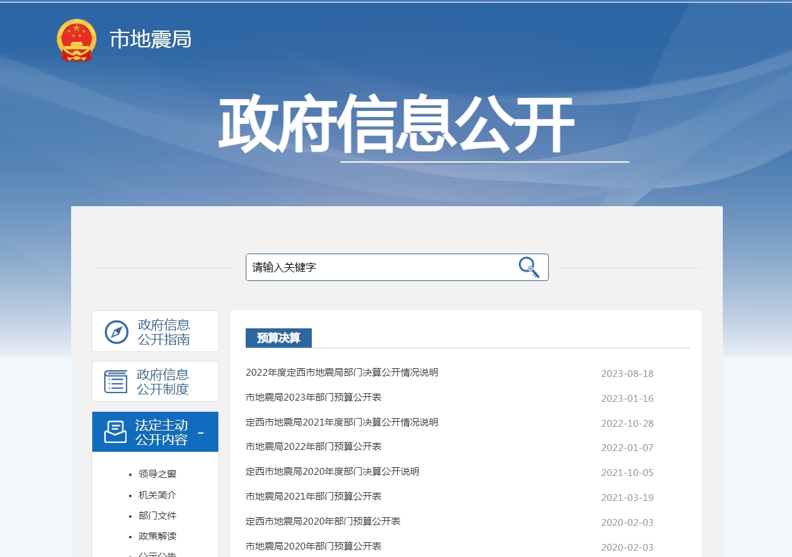Click the envelope icon beside 法定主动公开内容

tap(114, 431)
